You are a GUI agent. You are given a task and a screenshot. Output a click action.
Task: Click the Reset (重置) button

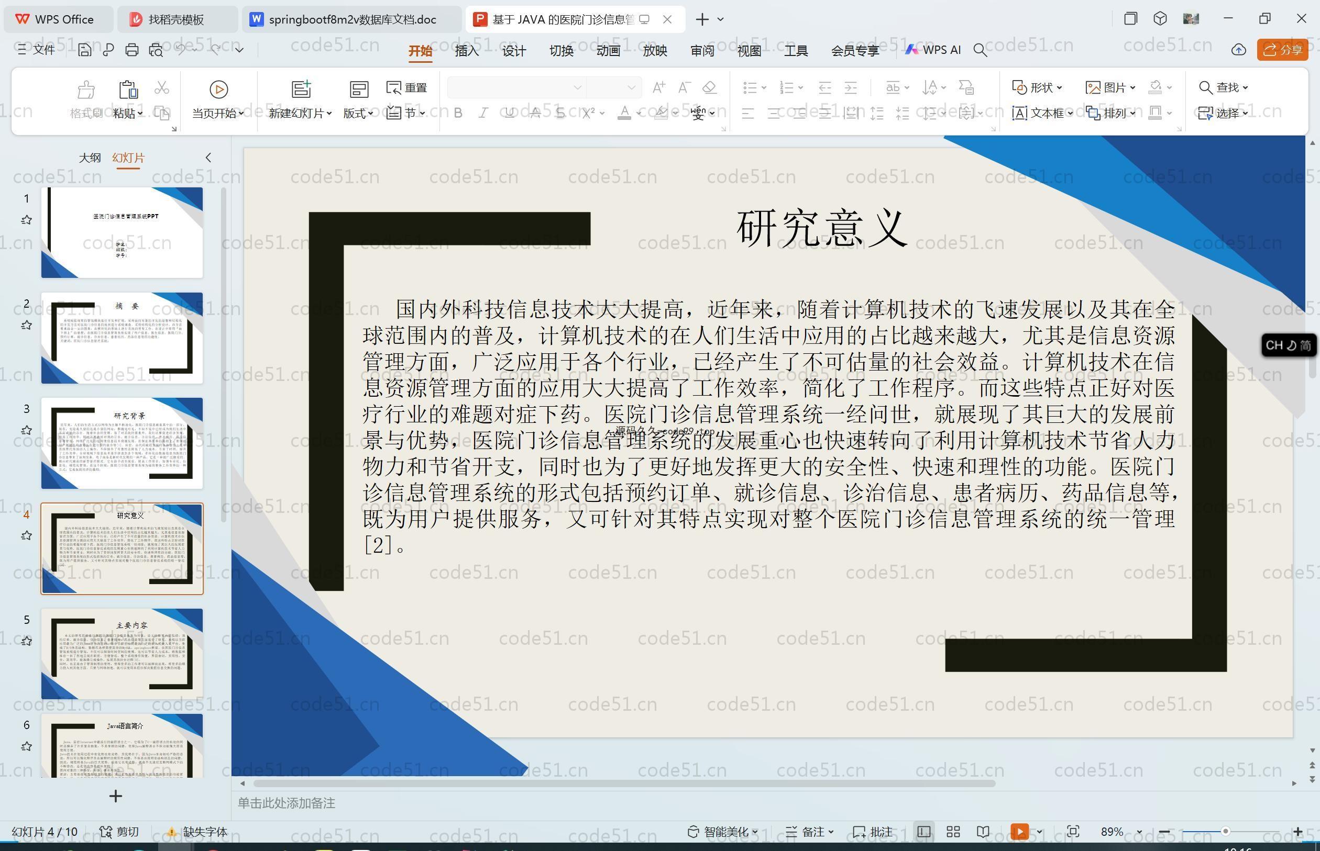[406, 87]
